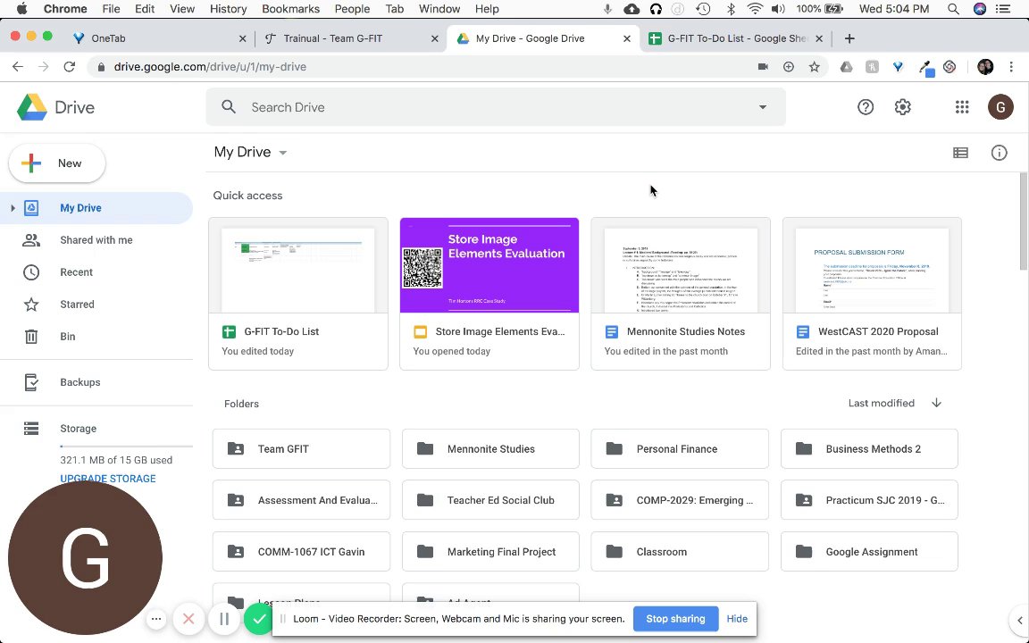Open Starred files in sidebar

click(x=77, y=305)
